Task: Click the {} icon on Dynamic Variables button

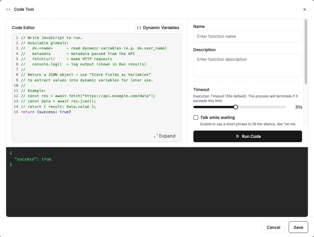Action: tap(139, 28)
